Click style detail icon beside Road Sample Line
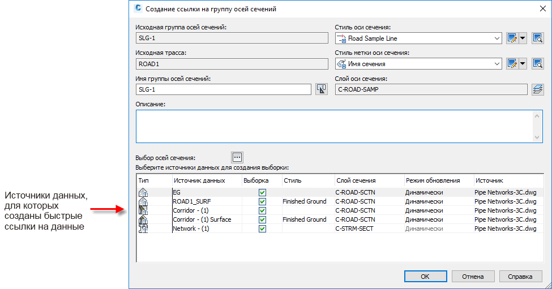Screen dimensions: 552x289 (x=537, y=38)
